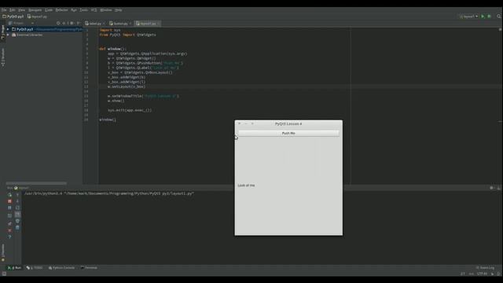Screen dimensions: 503x283
Task: Click the down arrow icon in the Run panel
Action: coord(17,201)
